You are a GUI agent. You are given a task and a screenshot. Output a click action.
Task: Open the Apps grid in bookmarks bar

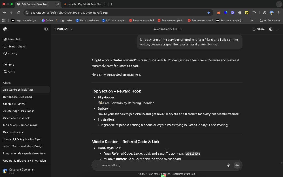4,20
